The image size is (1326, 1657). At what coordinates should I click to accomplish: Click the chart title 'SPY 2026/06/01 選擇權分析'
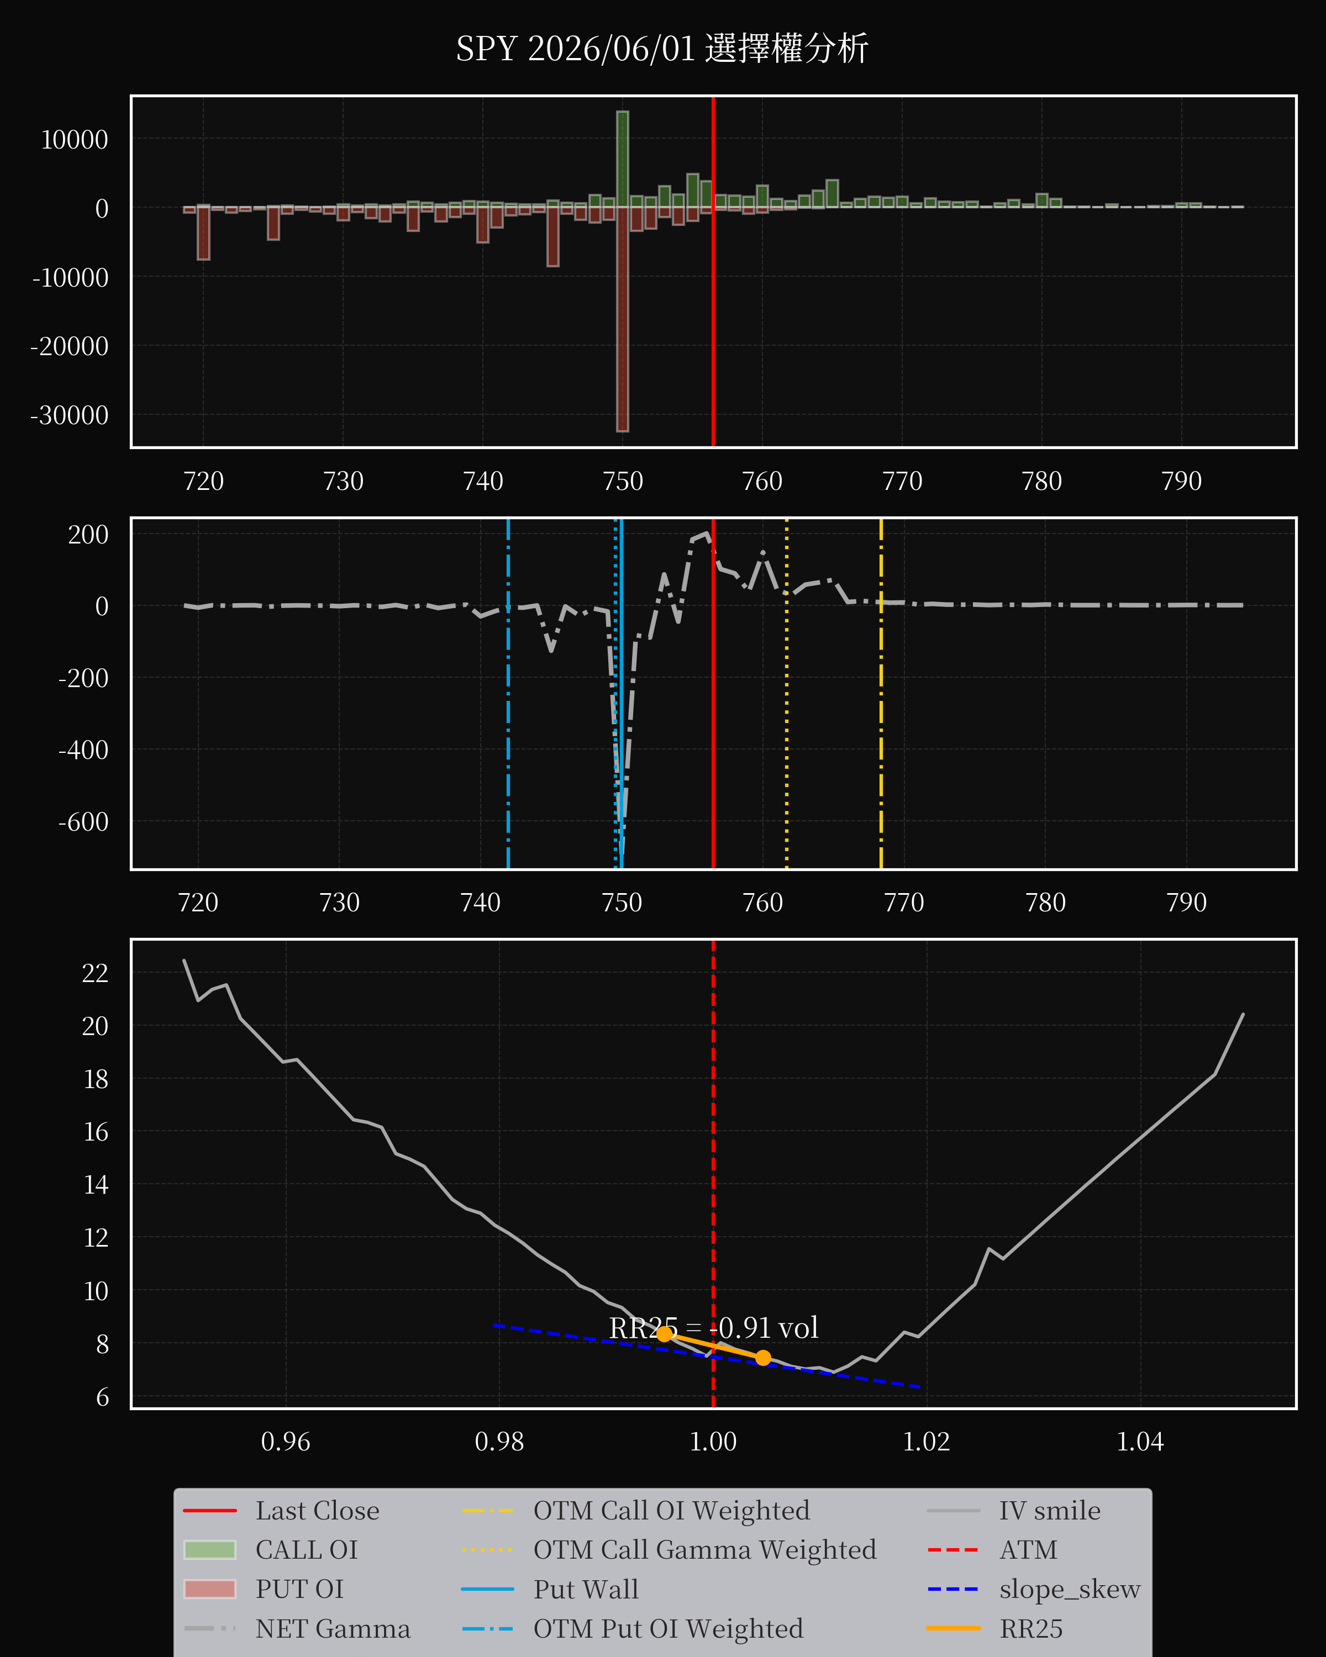tap(662, 49)
